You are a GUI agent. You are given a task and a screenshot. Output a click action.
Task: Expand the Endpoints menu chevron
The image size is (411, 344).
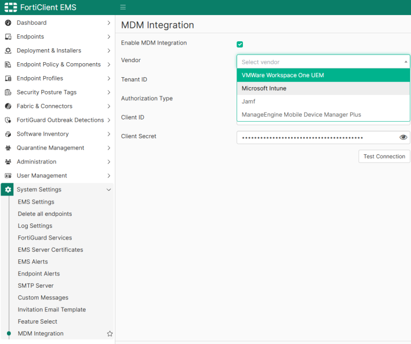pos(109,37)
